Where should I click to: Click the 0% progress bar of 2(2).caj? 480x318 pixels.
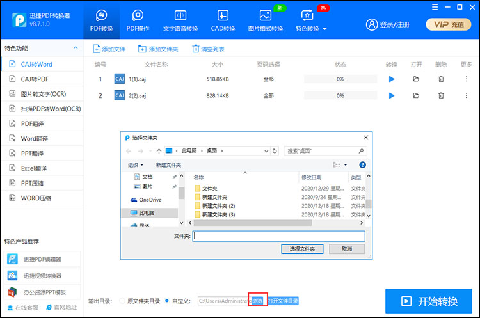[340, 95]
